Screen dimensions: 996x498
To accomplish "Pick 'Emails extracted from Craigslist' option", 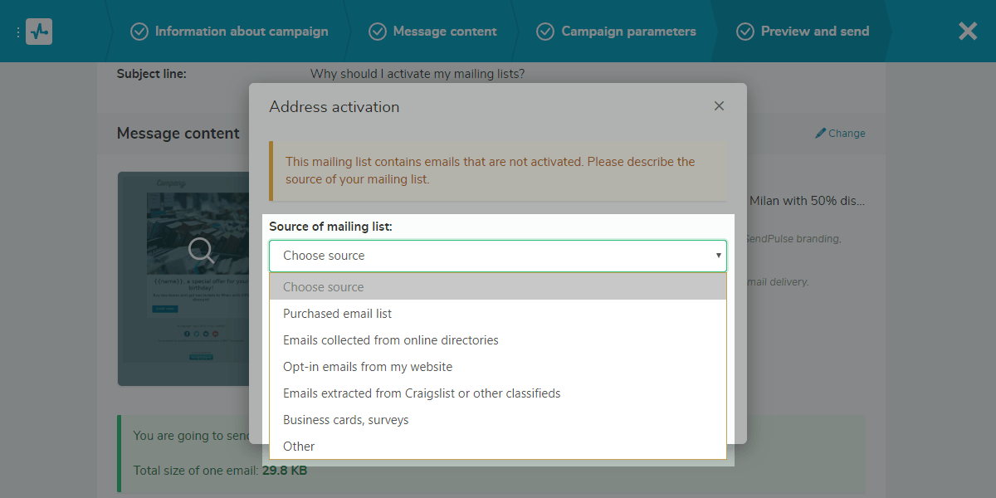I will coord(422,393).
